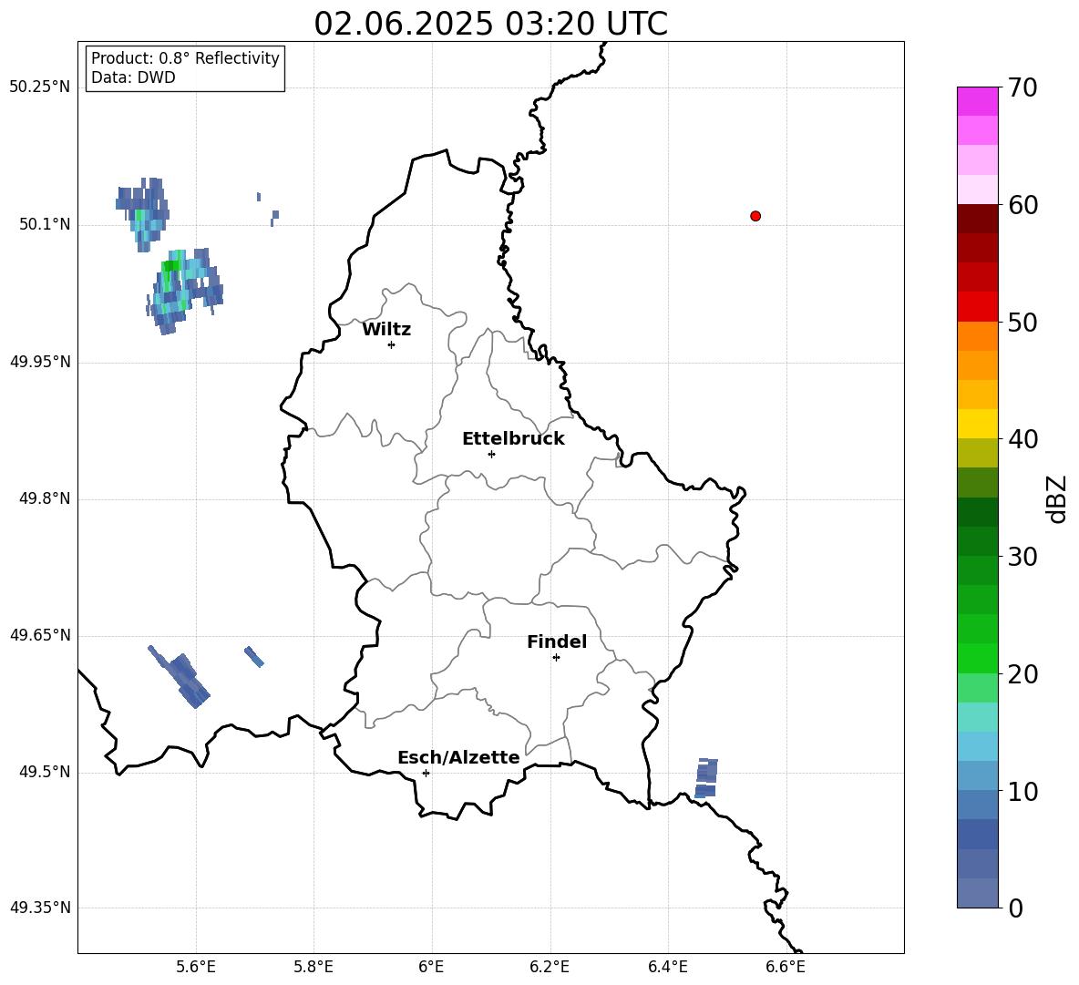Click the colorbar tick label 10
The height and width of the screenshot is (985, 1079).
1022,792
